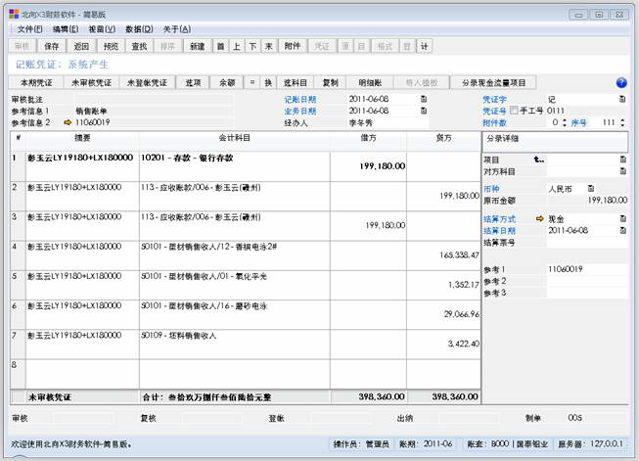
Task: Click the 计 calculator toolbar button
Action: (425, 46)
